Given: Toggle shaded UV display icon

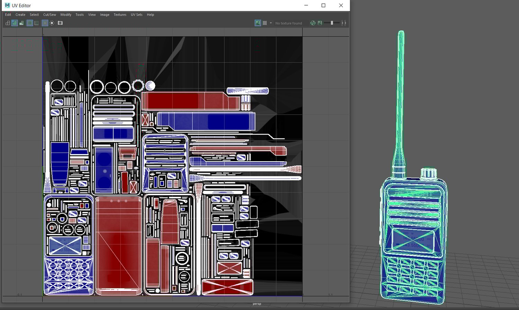Looking at the screenshot, I should [x=15, y=23].
